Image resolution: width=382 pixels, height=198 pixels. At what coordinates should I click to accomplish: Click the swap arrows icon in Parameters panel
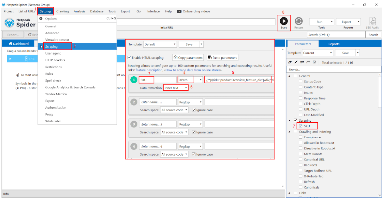tap(302, 62)
